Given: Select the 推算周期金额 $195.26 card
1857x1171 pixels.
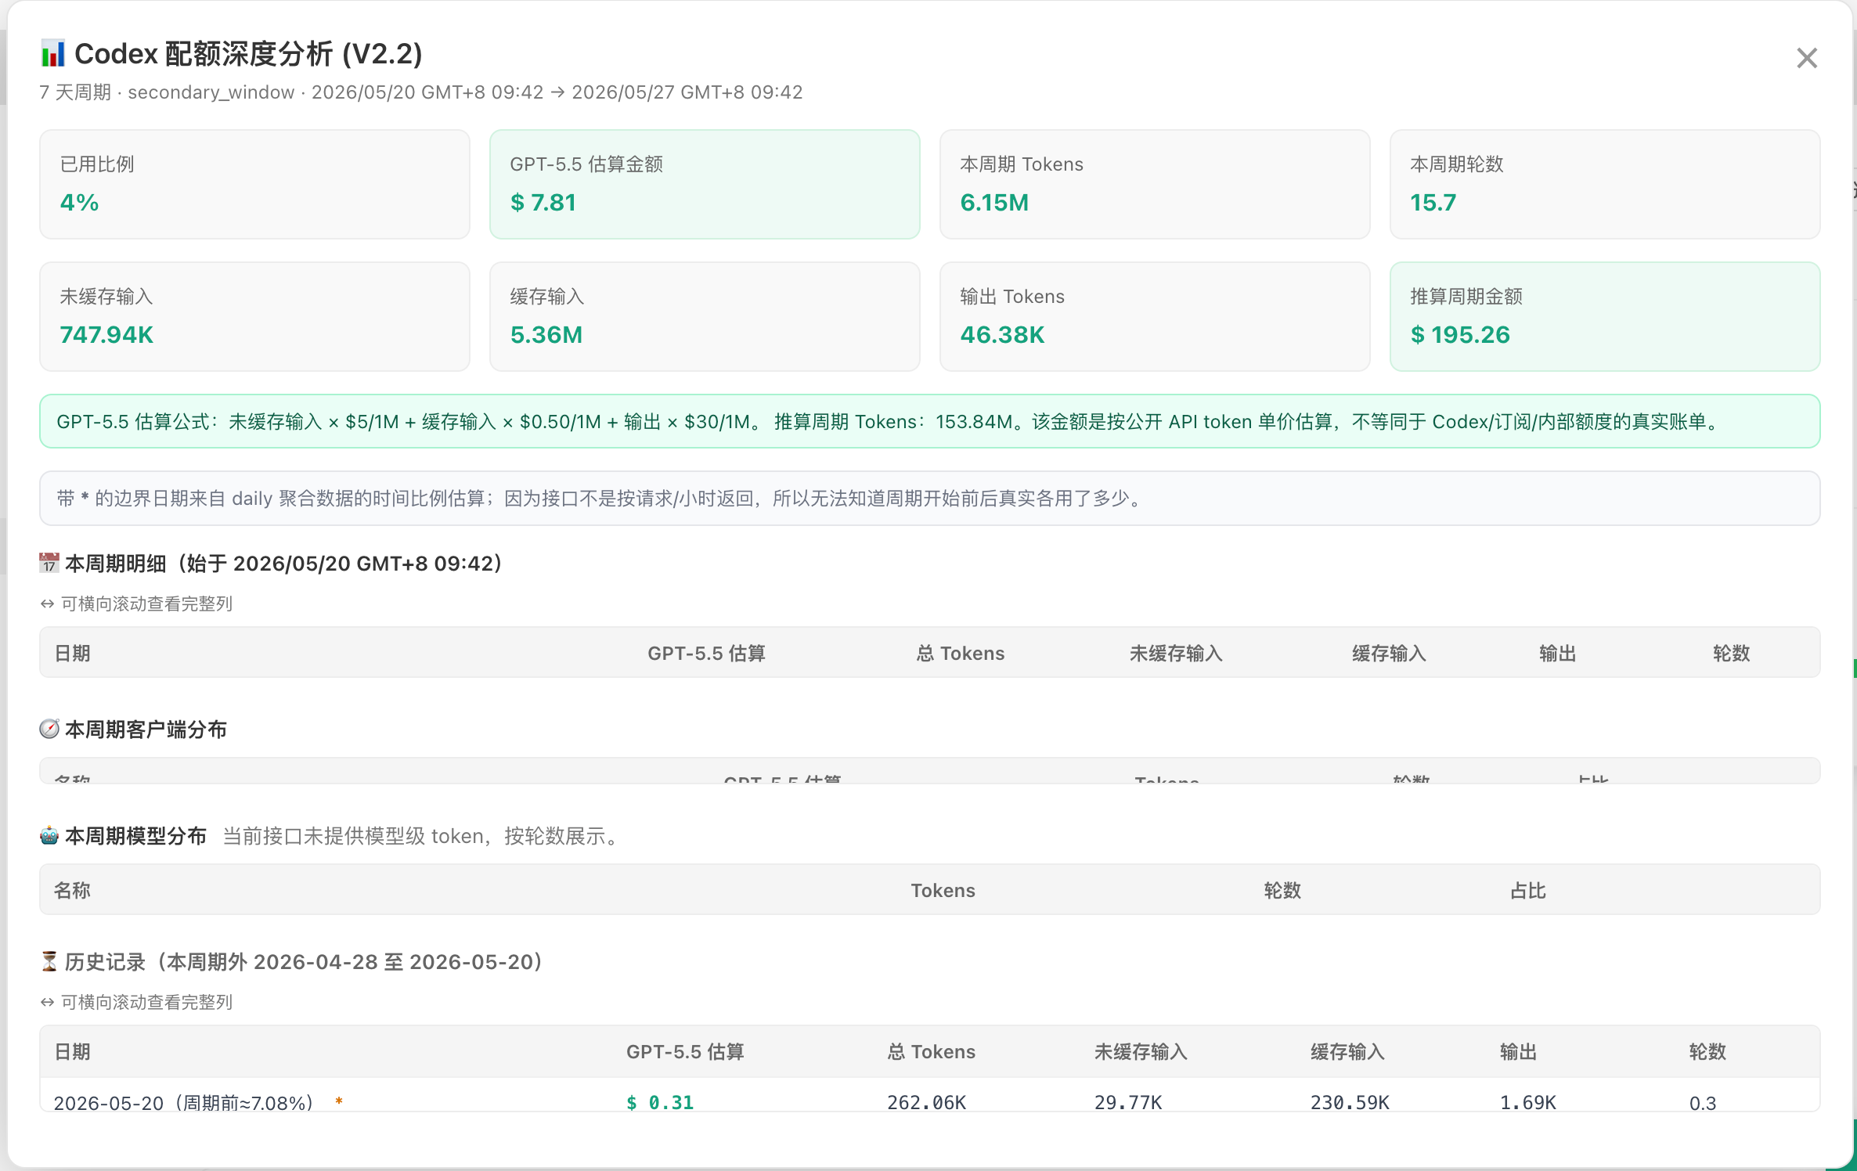Looking at the screenshot, I should 1605,316.
